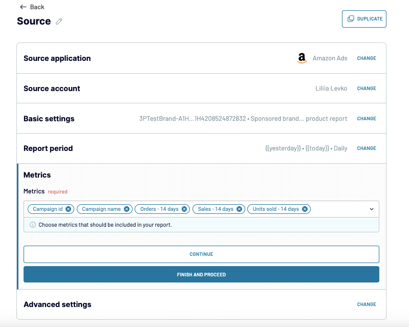Click the Liliia Levko account name

pos(331,89)
